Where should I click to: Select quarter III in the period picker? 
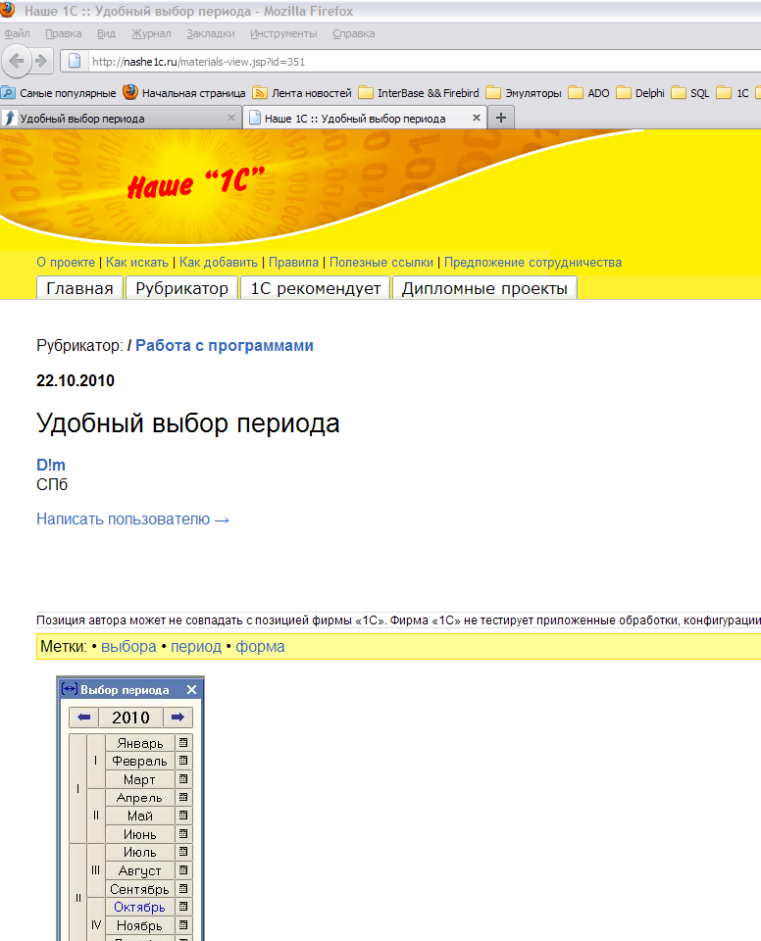pyautogui.click(x=95, y=870)
